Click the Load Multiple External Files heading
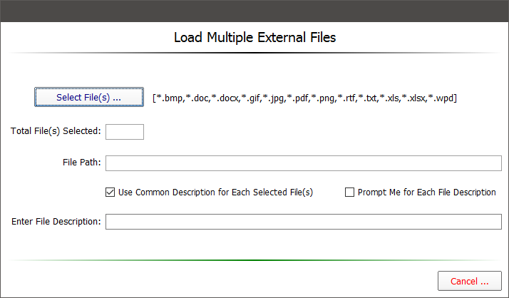 (x=254, y=37)
